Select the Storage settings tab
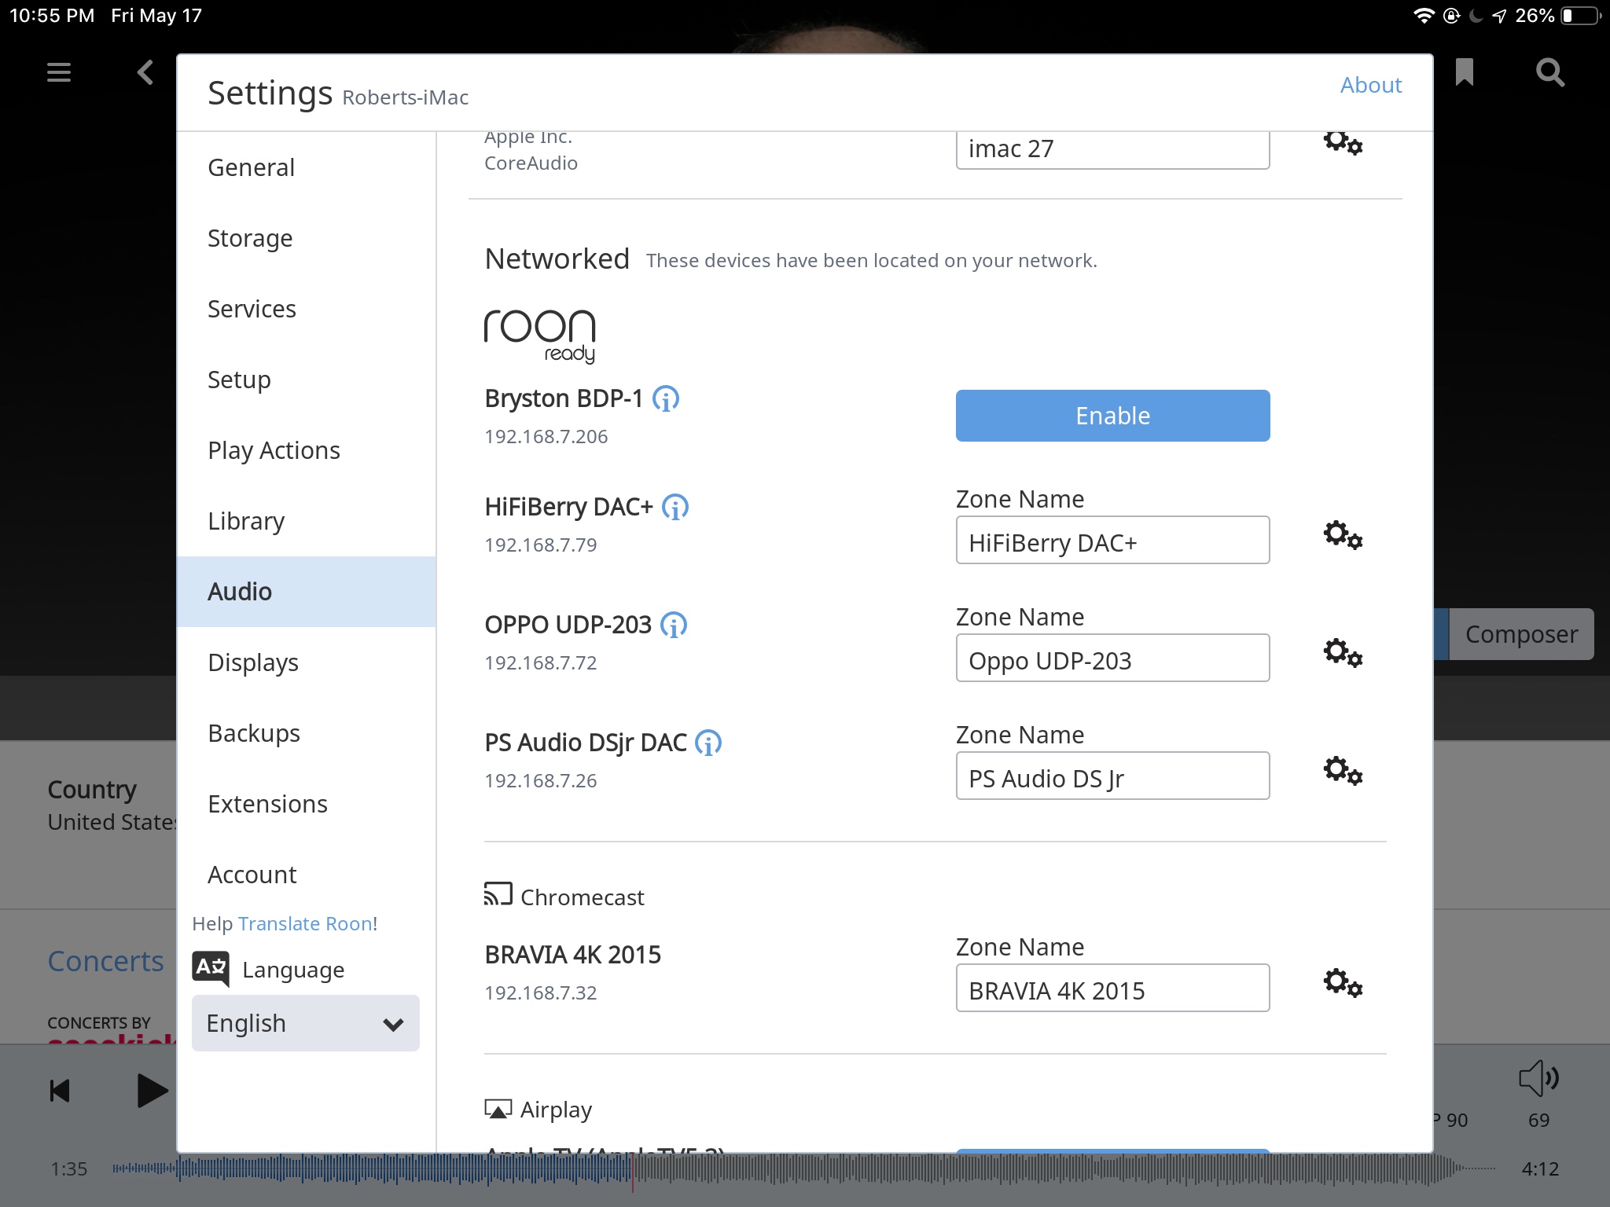Viewport: 1610px width, 1207px height. click(x=307, y=238)
